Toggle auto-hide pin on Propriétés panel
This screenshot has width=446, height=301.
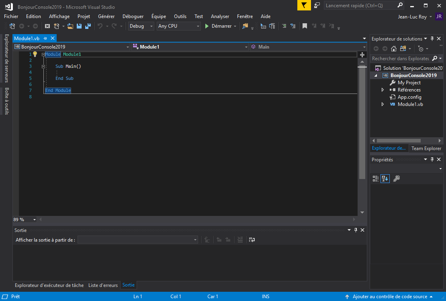coord(432,159)
